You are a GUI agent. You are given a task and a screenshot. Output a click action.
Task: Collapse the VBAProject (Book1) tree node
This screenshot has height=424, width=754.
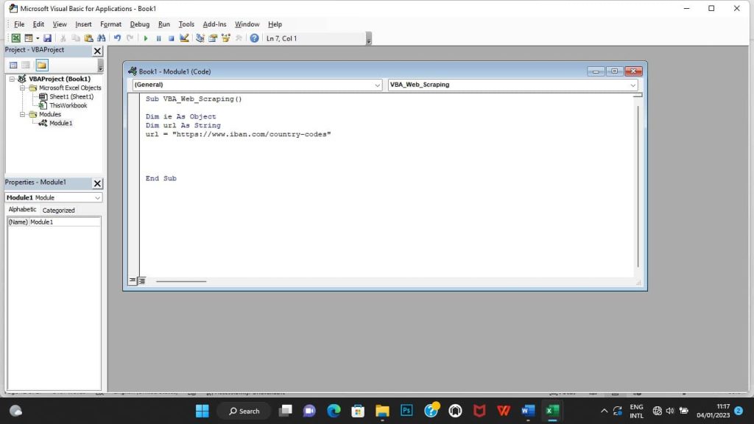(x=12, y=79)
